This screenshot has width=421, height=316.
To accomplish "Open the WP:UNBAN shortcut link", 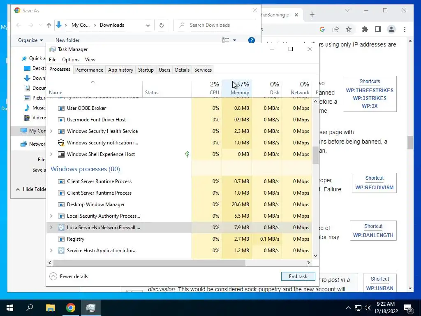I will [379, 288].
